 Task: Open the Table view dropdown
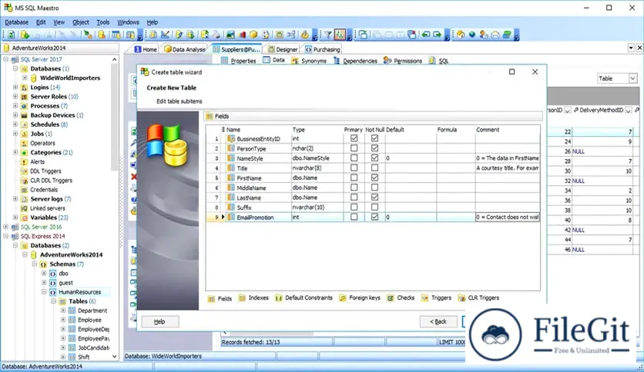click(632, 78)
